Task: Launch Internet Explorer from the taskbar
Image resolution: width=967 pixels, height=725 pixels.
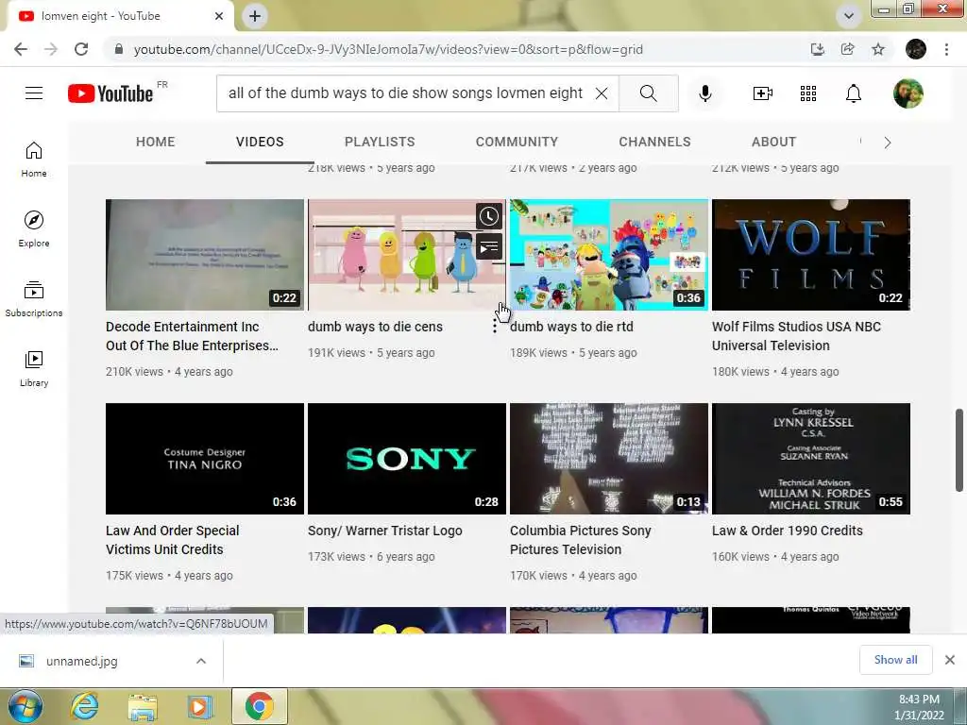Action: (x=84, y=706)
